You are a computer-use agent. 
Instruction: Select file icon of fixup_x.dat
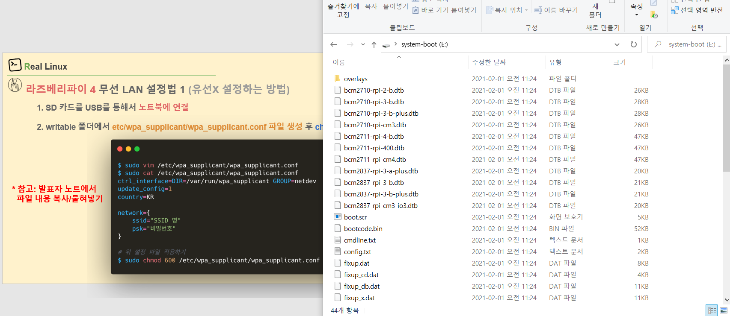click(337, 298)
